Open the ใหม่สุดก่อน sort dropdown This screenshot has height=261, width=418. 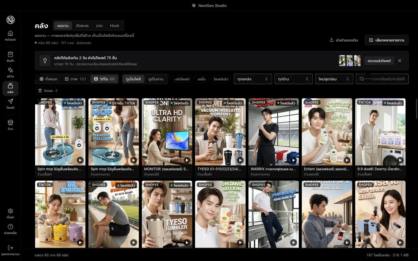[334, 79]
